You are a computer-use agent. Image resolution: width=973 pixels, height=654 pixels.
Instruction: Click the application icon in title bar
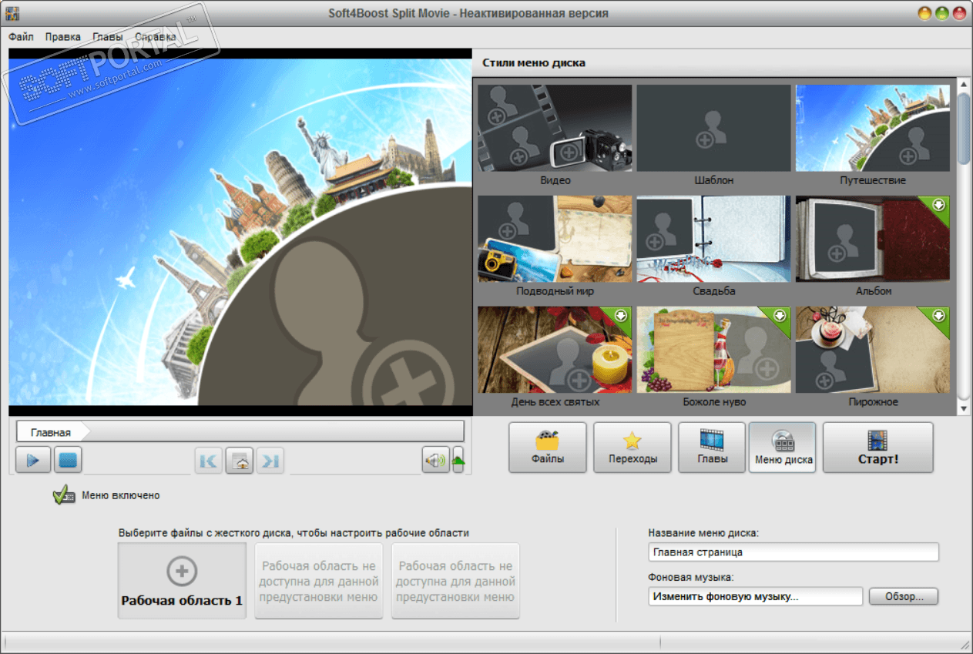pyautogui.click(x=13, y=13)
